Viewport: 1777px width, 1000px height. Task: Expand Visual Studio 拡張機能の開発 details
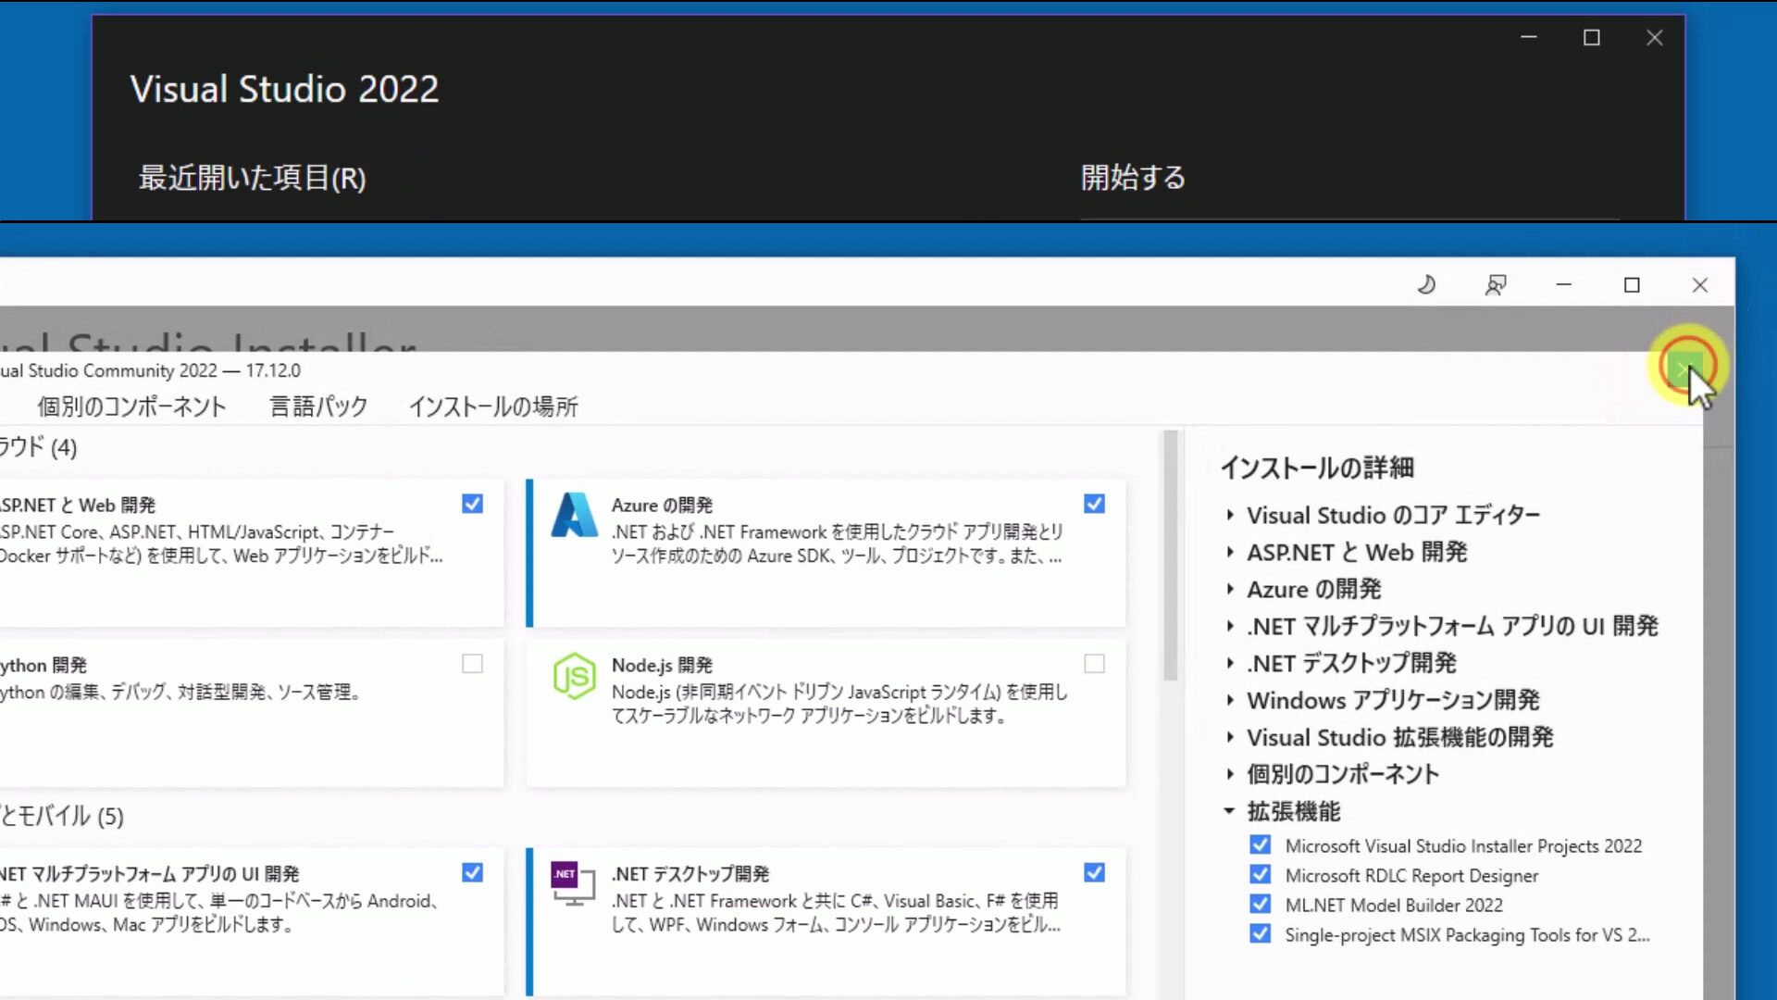(1230, 737)
